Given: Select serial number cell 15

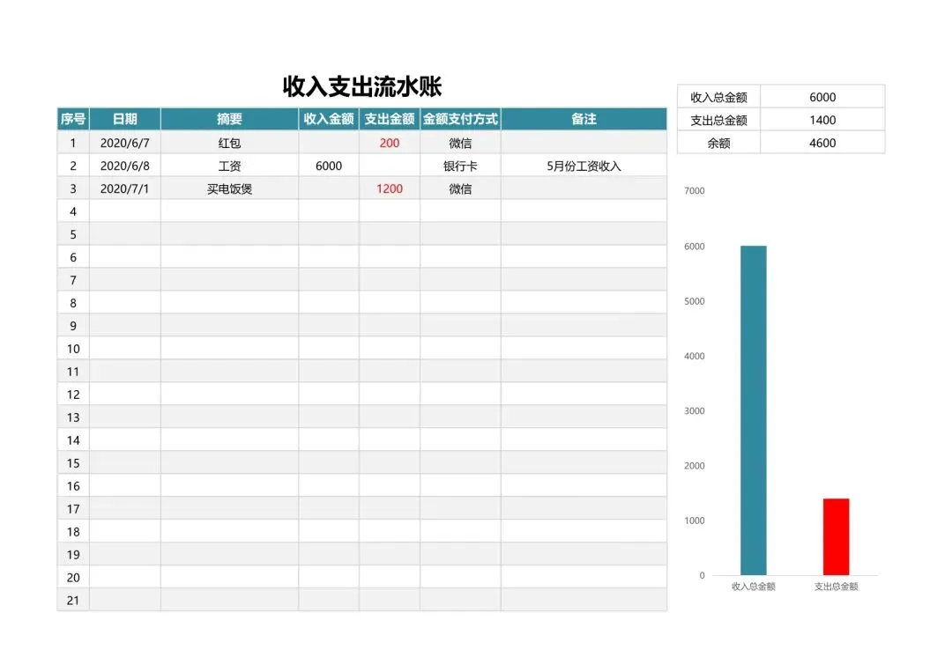Looking at the screenshot, I should [x=73, y=463].
